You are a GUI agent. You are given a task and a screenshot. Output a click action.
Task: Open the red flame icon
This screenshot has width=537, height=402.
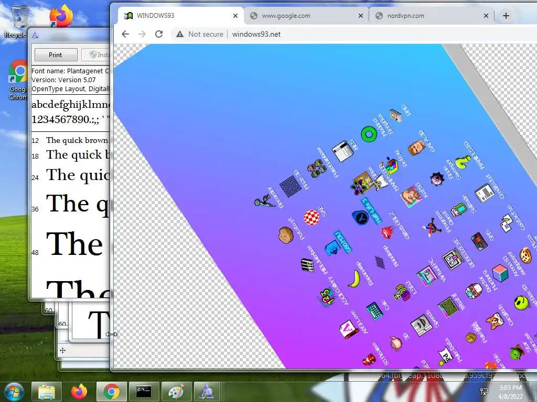[x=388, y=231]
